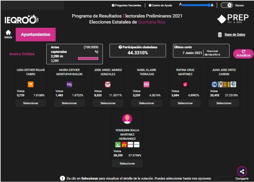Viewport: 254px width, 182px height.
Task: Click Yensunni Idalia Martinez avatar
Action: (x=127, y=119)
